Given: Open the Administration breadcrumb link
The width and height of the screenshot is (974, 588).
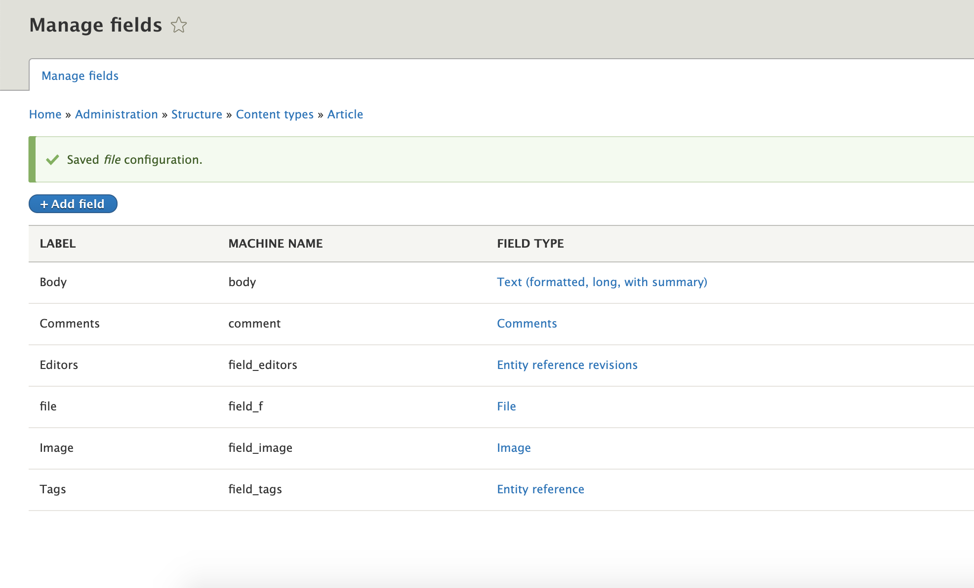Looking at the screenshot, I should point(117,114).
